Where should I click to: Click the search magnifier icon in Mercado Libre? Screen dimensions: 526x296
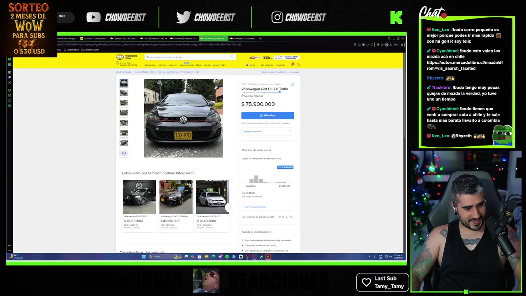[232, 57]
